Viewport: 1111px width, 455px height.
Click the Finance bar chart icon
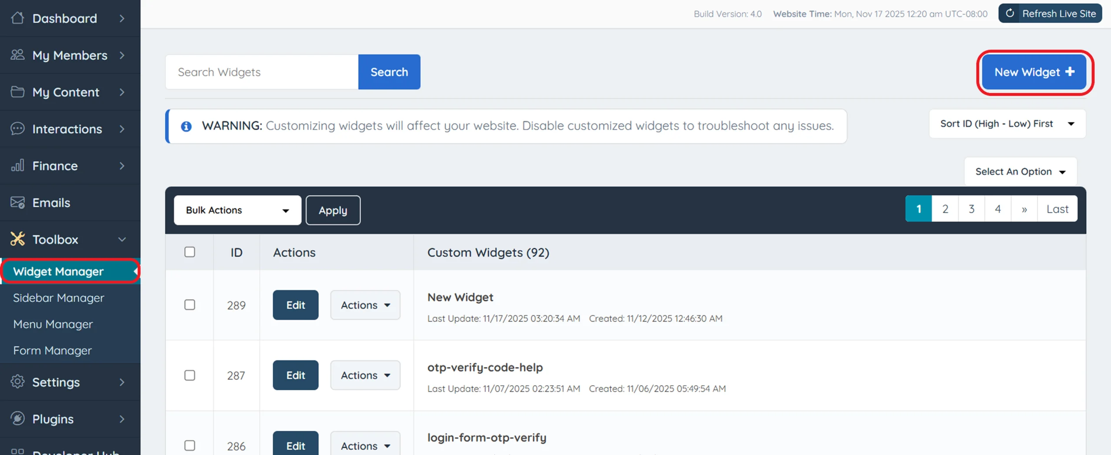[x=17, y=166]
